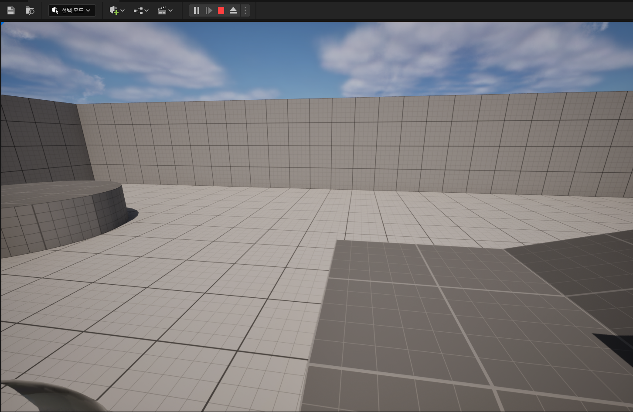The image size is (633, 412).
Task: Stop the play session
Action: pos(221,10)
